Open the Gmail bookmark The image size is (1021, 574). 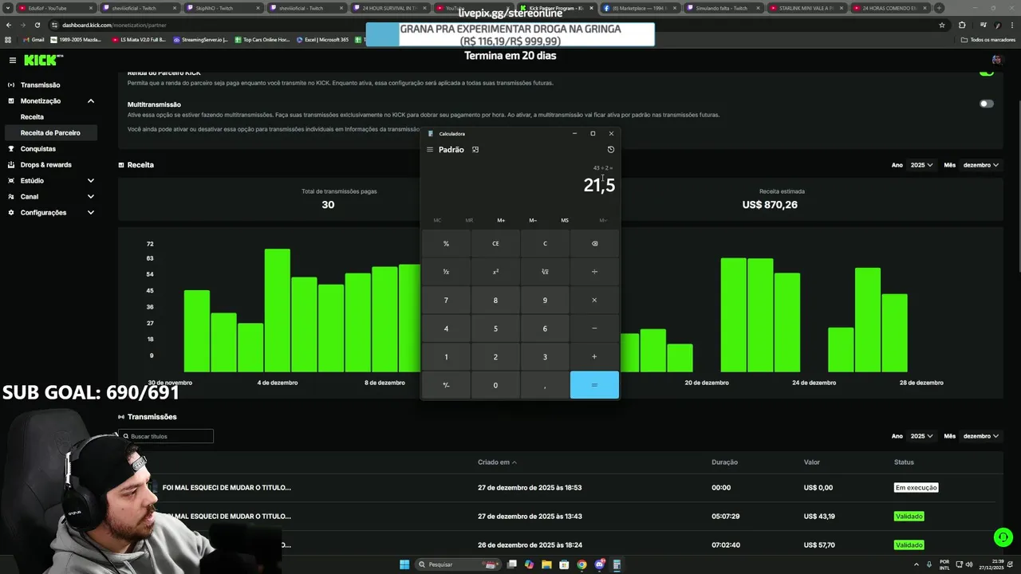pos(34,40)
